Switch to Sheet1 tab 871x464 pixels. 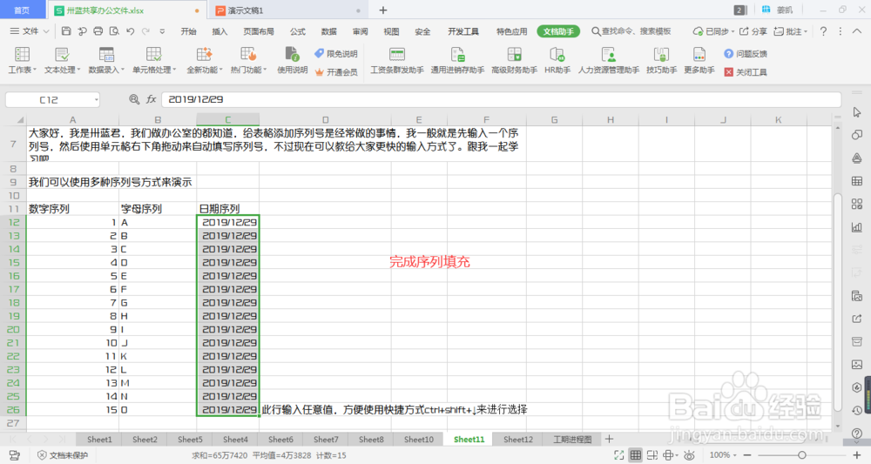(x=99, y=439)
